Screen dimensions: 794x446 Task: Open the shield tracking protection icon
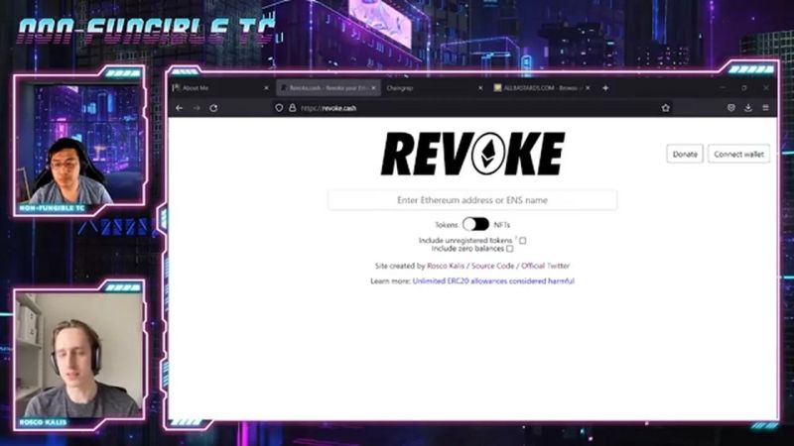pos(279,108)
